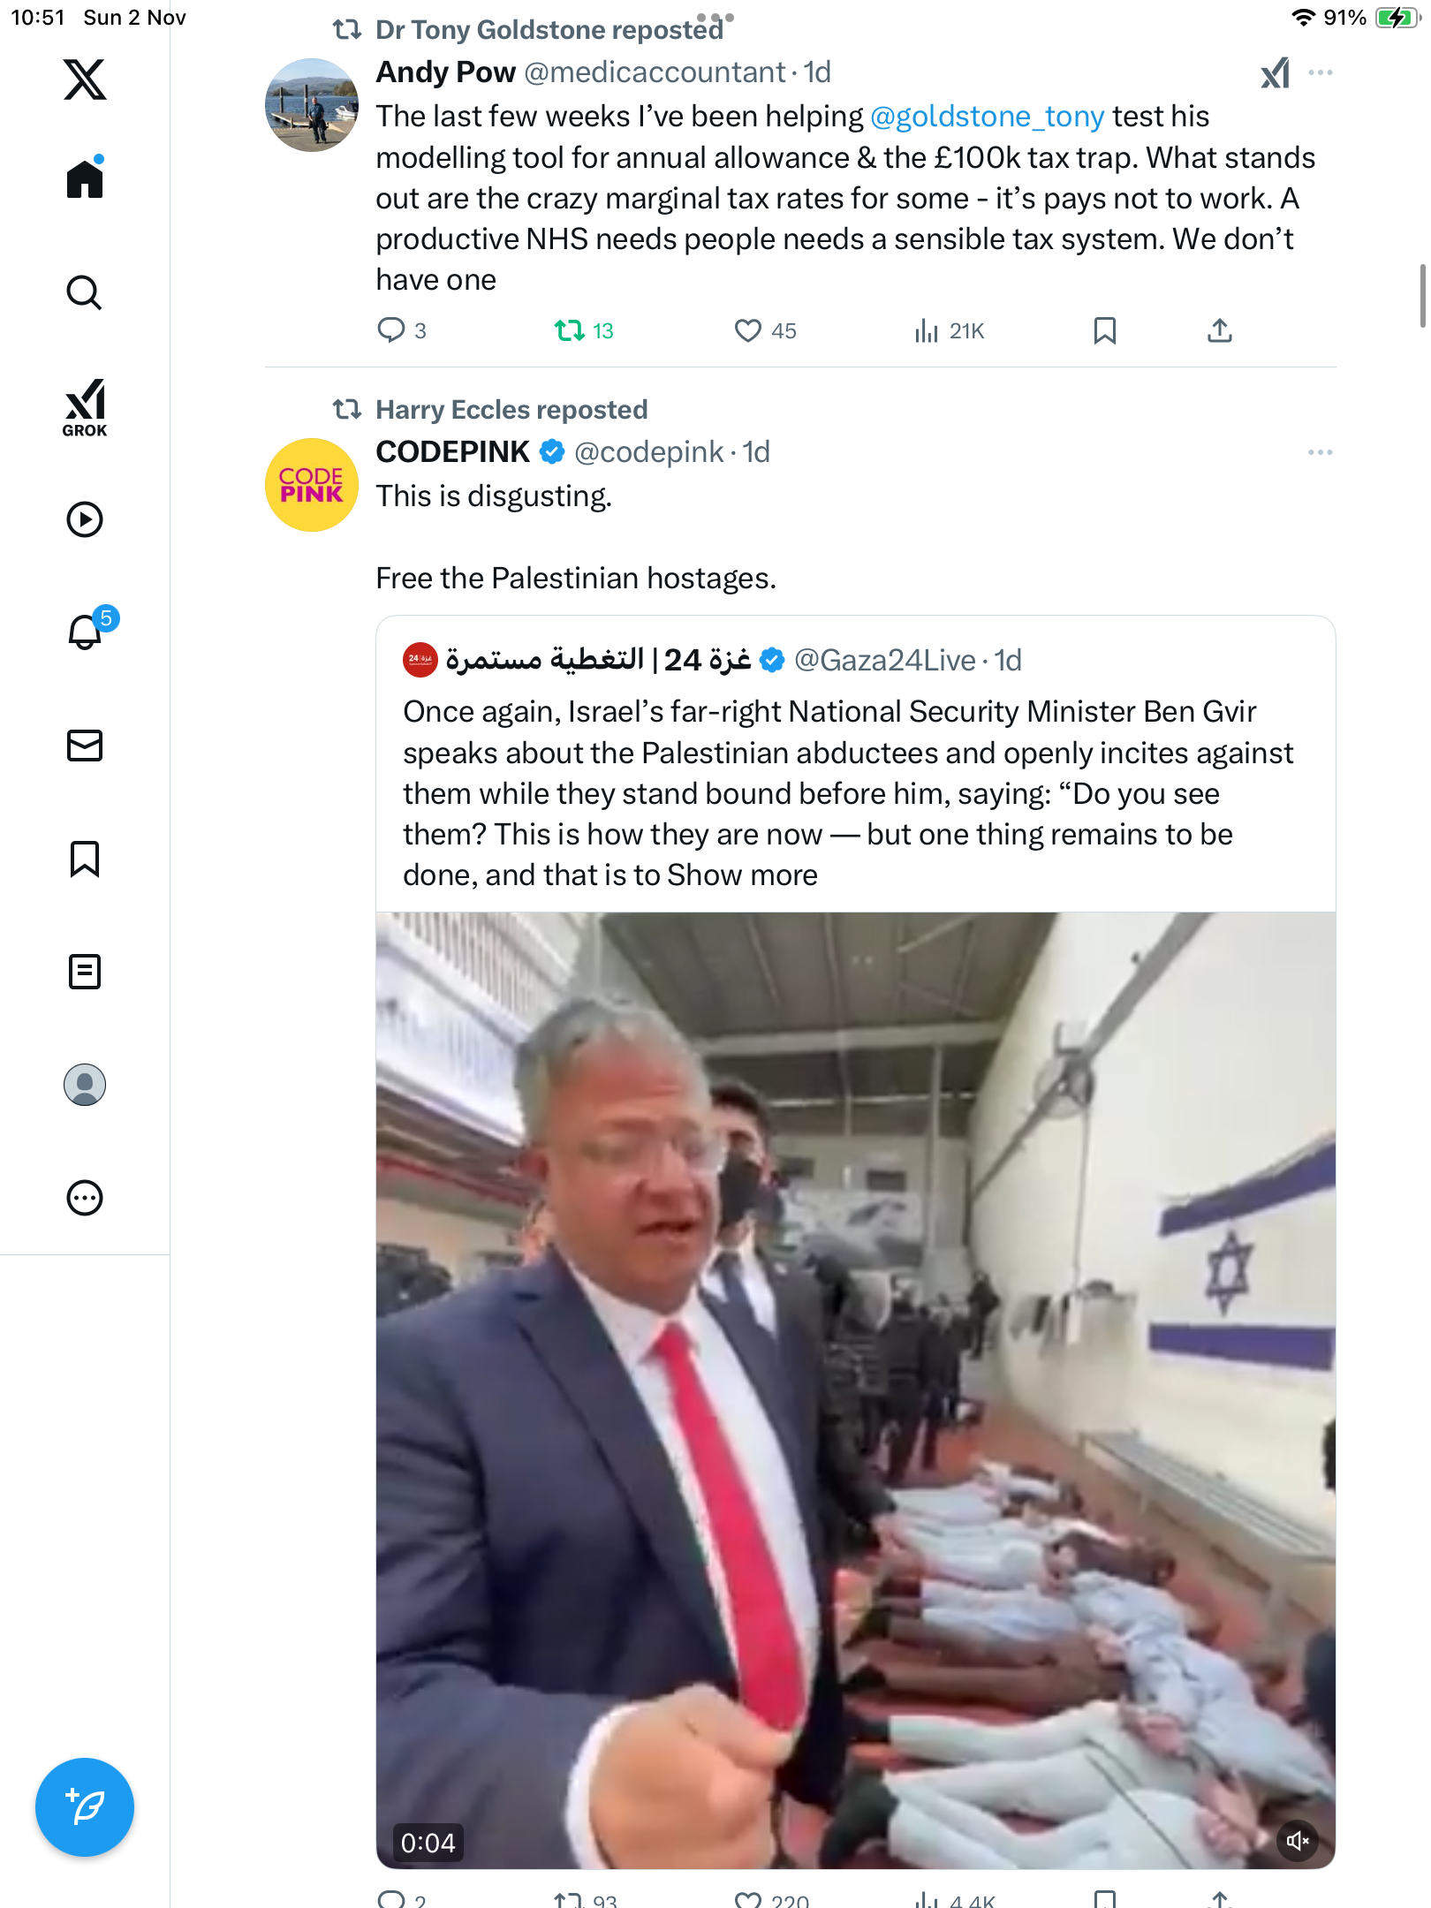Open the Search tab in sidebar
Screen dimensions: 1431x1908
pyautogui.click(x=85, y=293)
